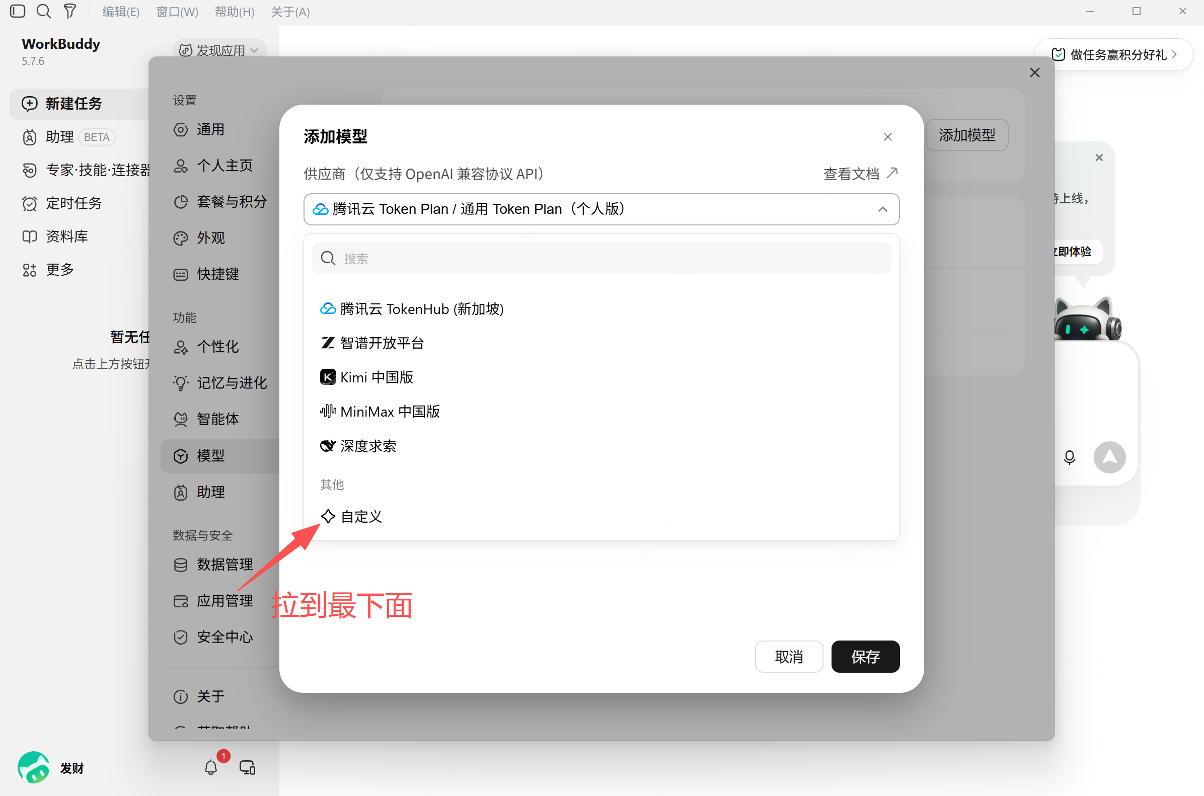Image resolution: width=1204 pixels, height=796 pixels.
Task: Choose 深度求索 provider
Action: [601, 446]
